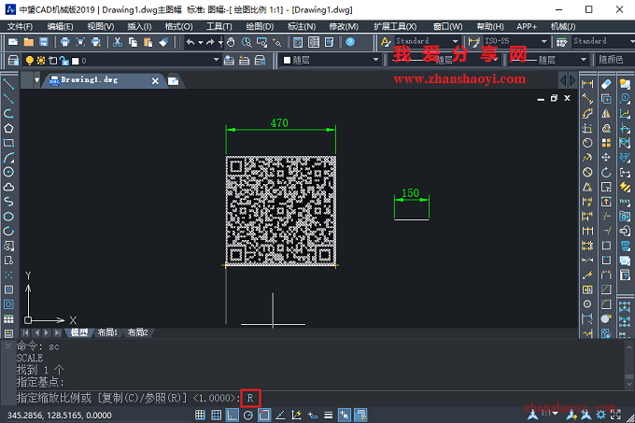This screenshot has width=635, height=423.
Task: Click the Undo arrow
Action: [190, 42]
